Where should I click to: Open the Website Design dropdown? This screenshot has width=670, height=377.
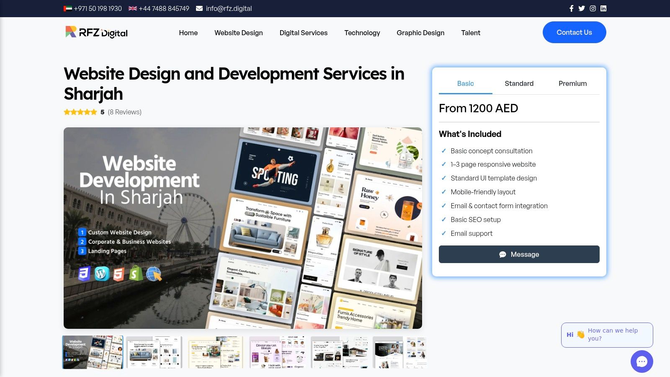pyautogui.click(x=238, y=33)
